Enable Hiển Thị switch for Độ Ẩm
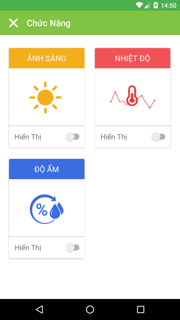This screenshot has height=320, width=180. 72,247
